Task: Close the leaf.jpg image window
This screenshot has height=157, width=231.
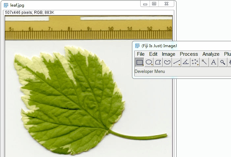Action: (x=166, y=4)
